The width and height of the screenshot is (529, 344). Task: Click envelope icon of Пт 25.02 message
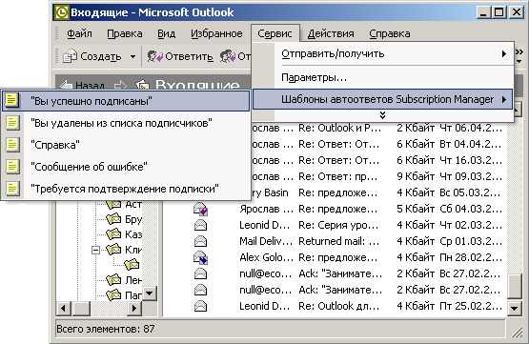[200, 306]
